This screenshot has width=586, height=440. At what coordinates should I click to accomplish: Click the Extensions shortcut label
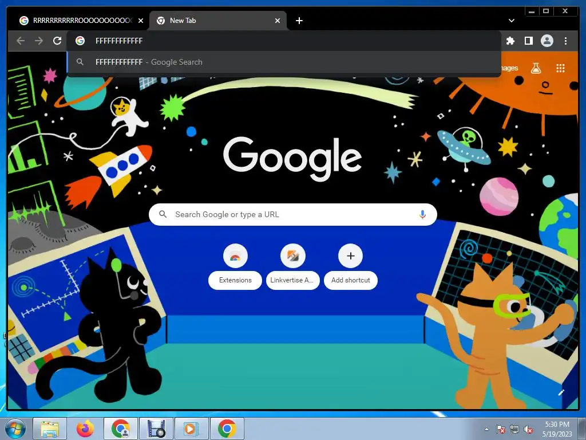point(235,280)
